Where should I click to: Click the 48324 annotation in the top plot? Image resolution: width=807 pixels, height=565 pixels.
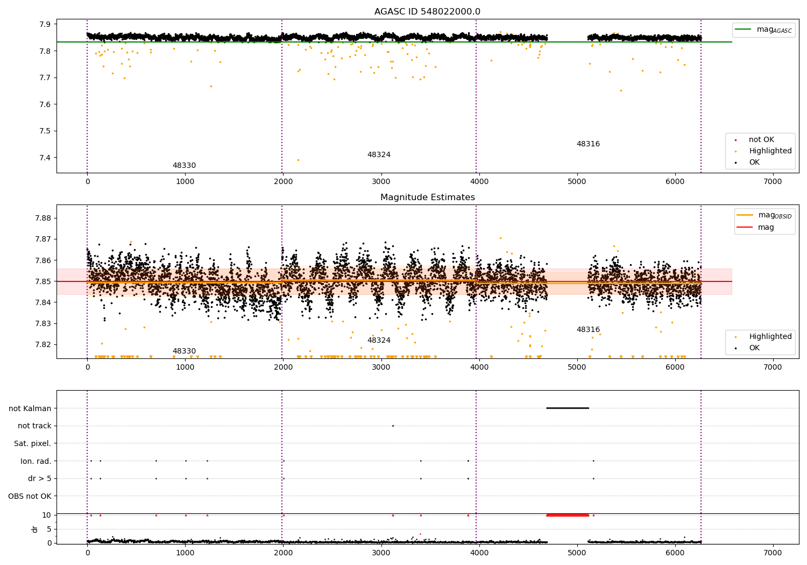pyautogui.click(x=379, y=155)
